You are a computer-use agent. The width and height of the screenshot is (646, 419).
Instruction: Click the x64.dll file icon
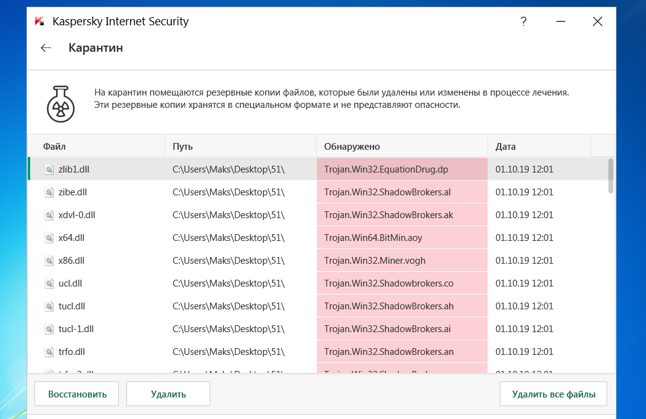point(49,238)
